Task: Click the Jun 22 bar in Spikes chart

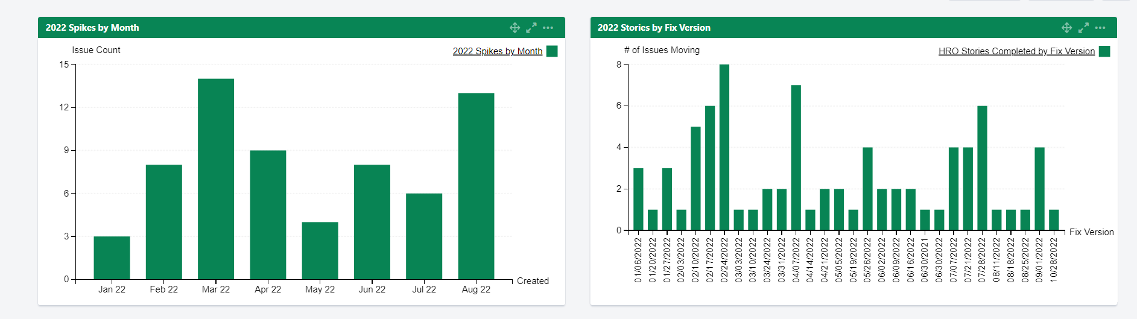Action: (372, 222)
